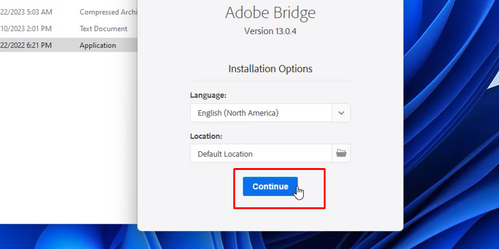Click the English (North America) language box

pos(261,113)
